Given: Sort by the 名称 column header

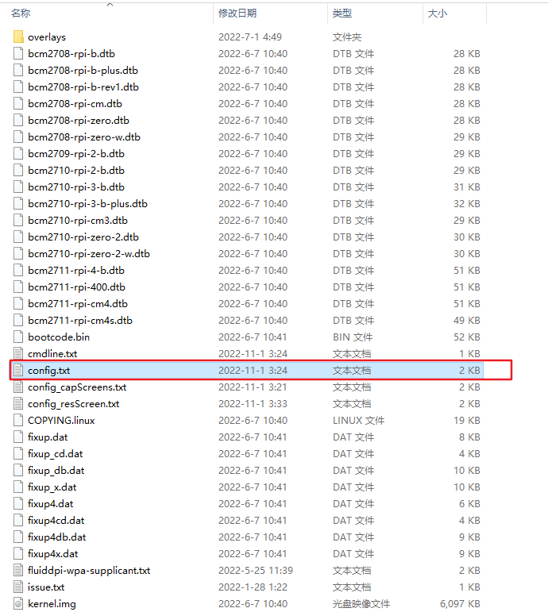Looking at the screenshot, I should [21, 13].
